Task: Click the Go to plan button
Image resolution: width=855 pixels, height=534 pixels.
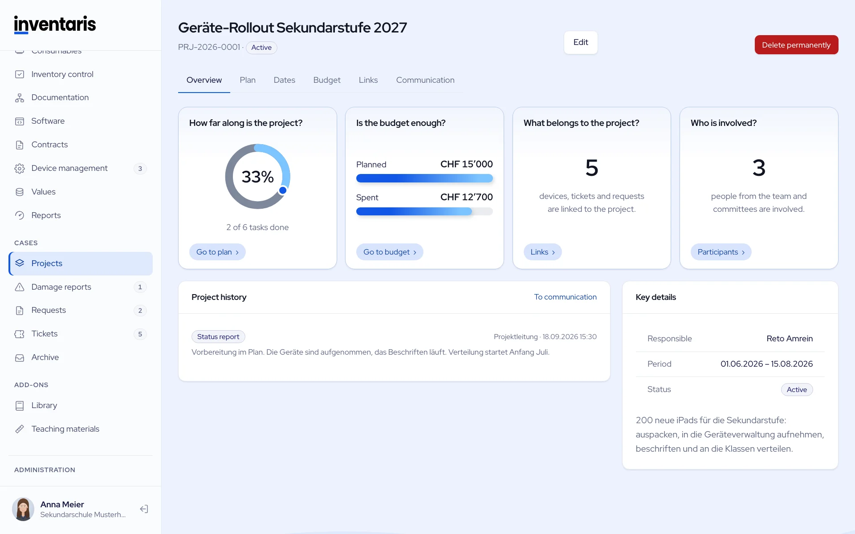Action: tap(217, 252)
